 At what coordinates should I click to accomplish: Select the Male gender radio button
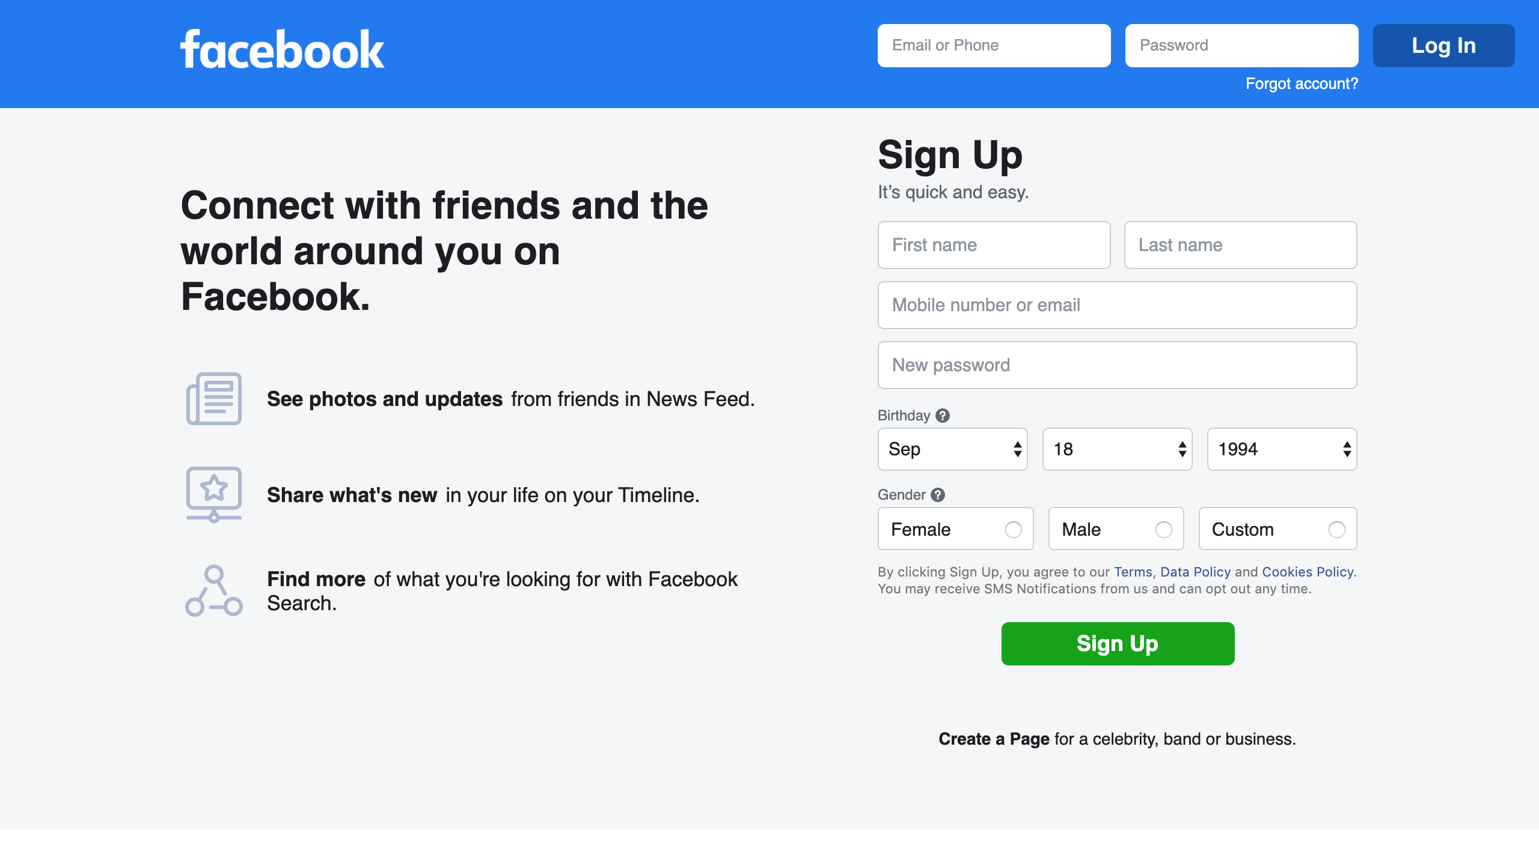1163,530
